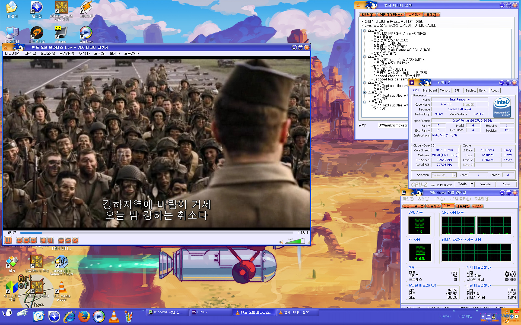Open Mainboard tab in CPU-Z
521x325 pixels.
(x=430, y=90)
